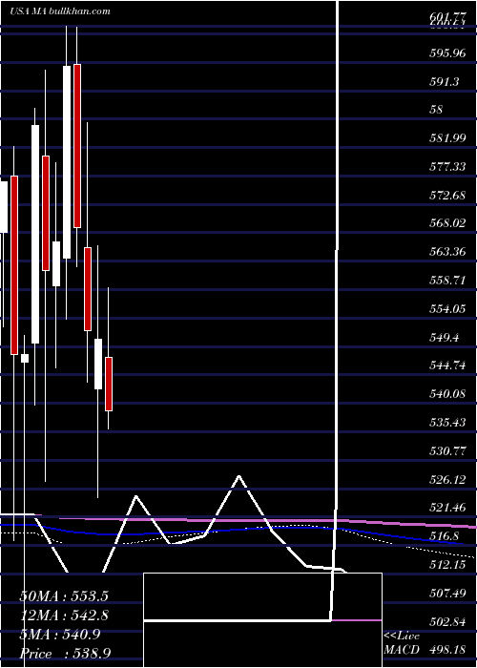Click the USA MA bullkhan.com title text
This screenshot has height=668, width=477.
click(59, 11)
